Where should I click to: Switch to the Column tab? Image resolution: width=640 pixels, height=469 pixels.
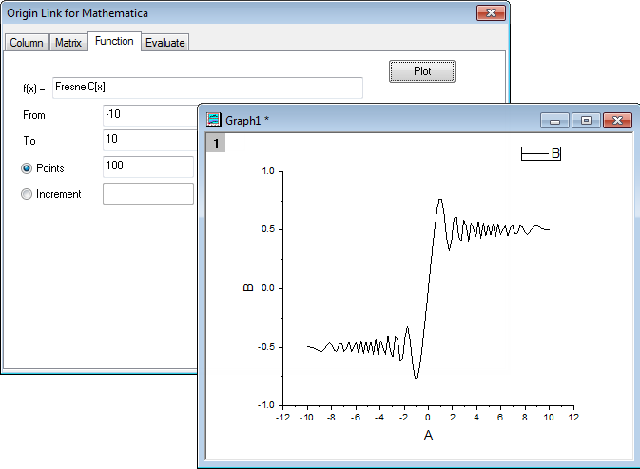(x=27, y=43)
